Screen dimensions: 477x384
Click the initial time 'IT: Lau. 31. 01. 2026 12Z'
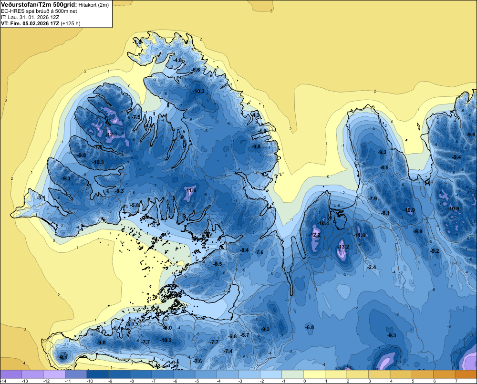[30, 17]
